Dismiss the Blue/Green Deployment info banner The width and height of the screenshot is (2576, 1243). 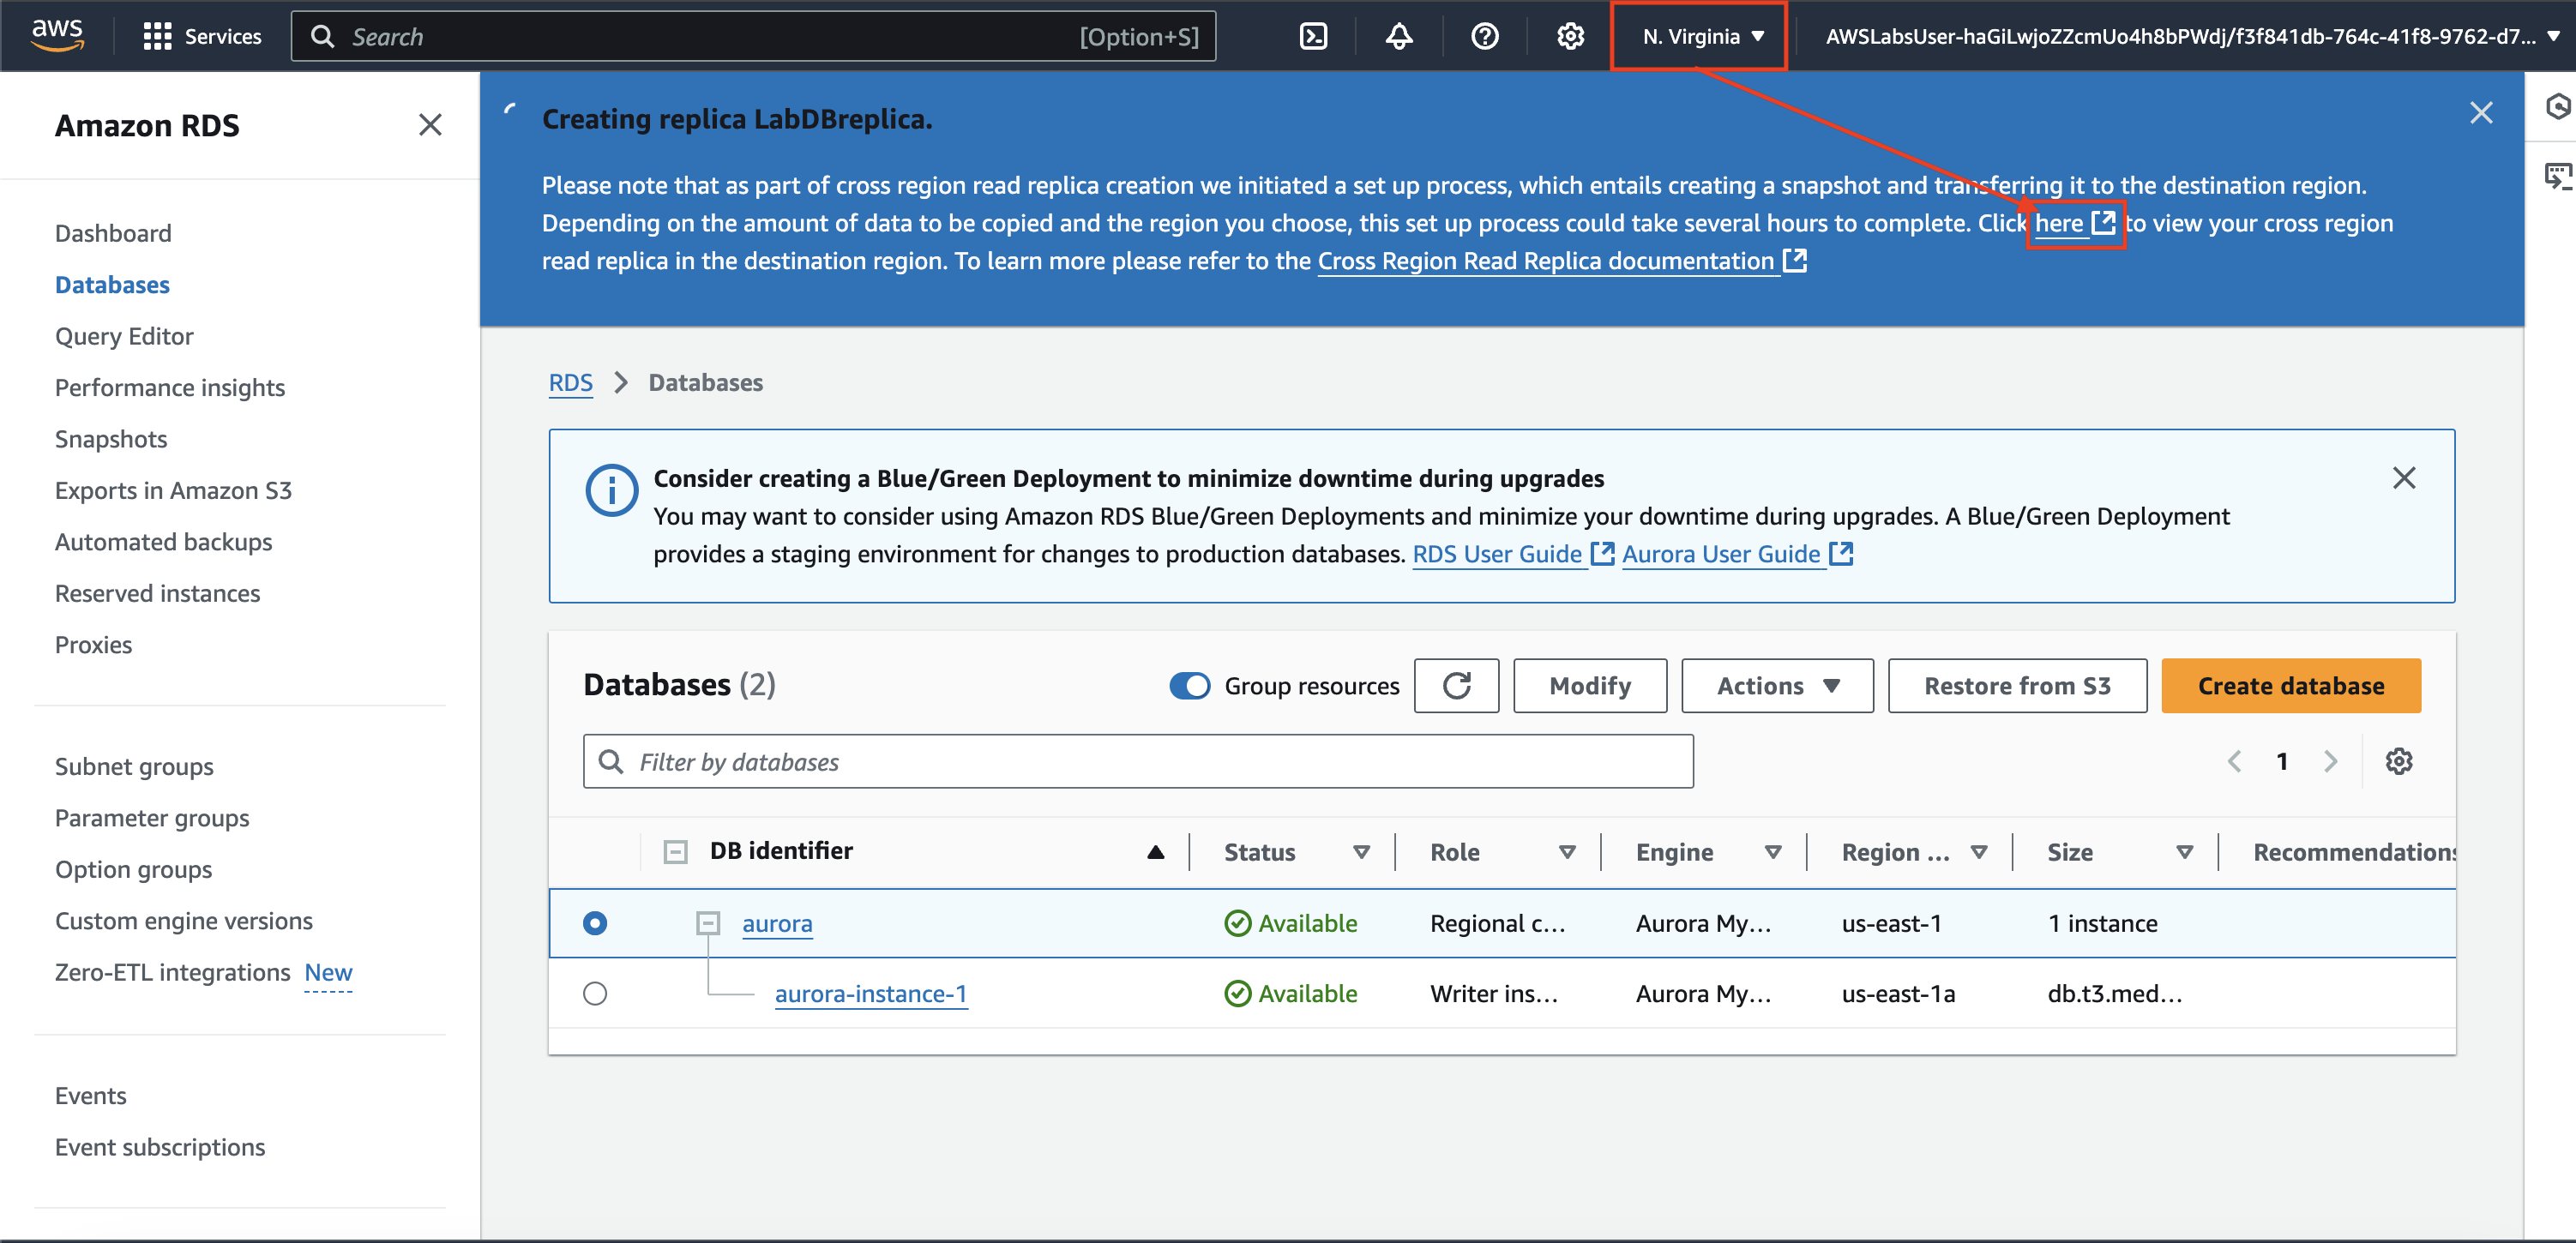click(2404, 478)
